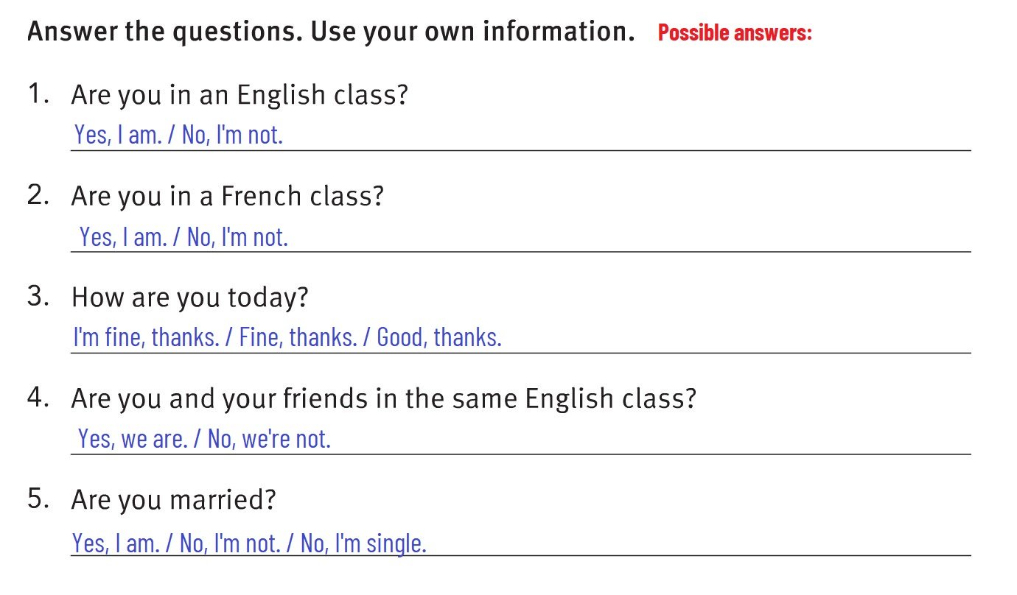1017x595 pixels.
Task: Click the answer text under question 1
Action: pos(178,135)
